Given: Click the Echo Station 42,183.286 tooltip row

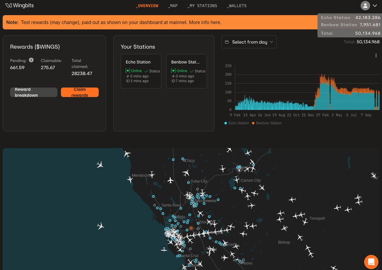Looking at the screenshot, I should [351, 17].
